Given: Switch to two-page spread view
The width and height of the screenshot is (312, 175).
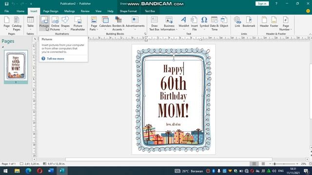Looking at the screenshot, I should point(263,164).
